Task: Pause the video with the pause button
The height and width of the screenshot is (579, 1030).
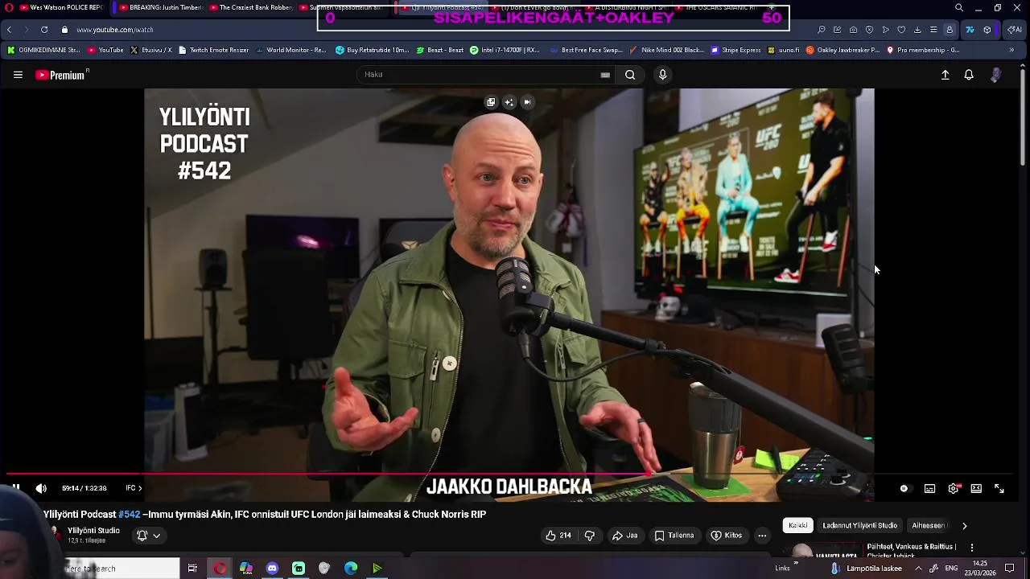Action: pyautogui.click(x=15, y=488)
